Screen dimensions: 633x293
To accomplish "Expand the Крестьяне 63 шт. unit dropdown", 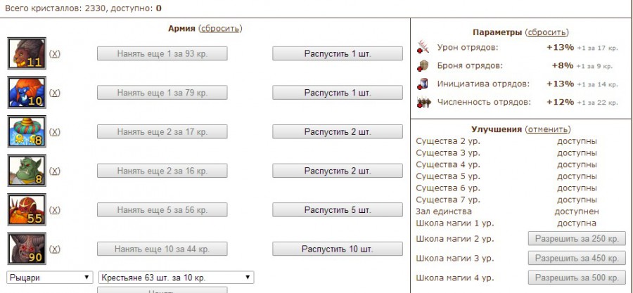I will (x=176, y=278).
